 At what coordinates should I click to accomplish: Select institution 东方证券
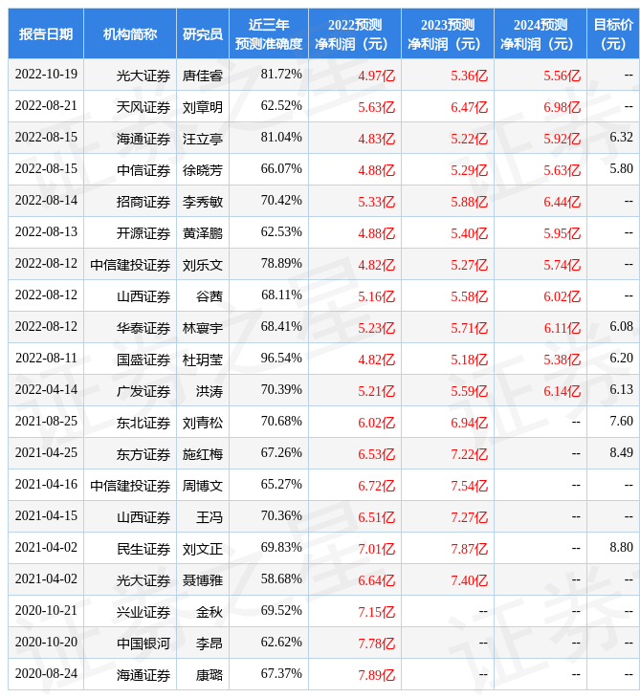(x=143, y=454)
